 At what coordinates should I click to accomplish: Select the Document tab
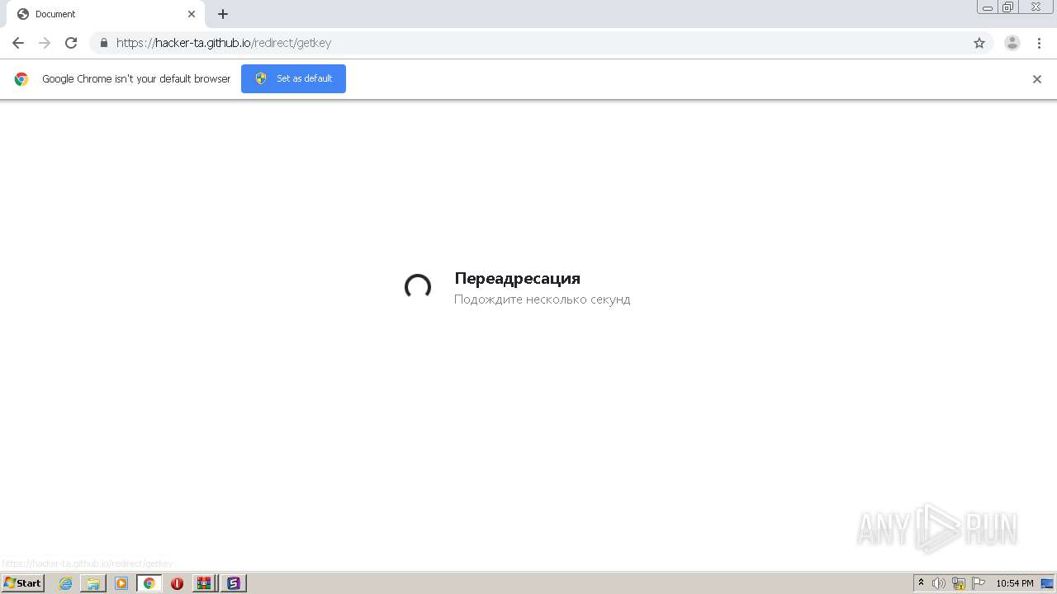(105, 14)
